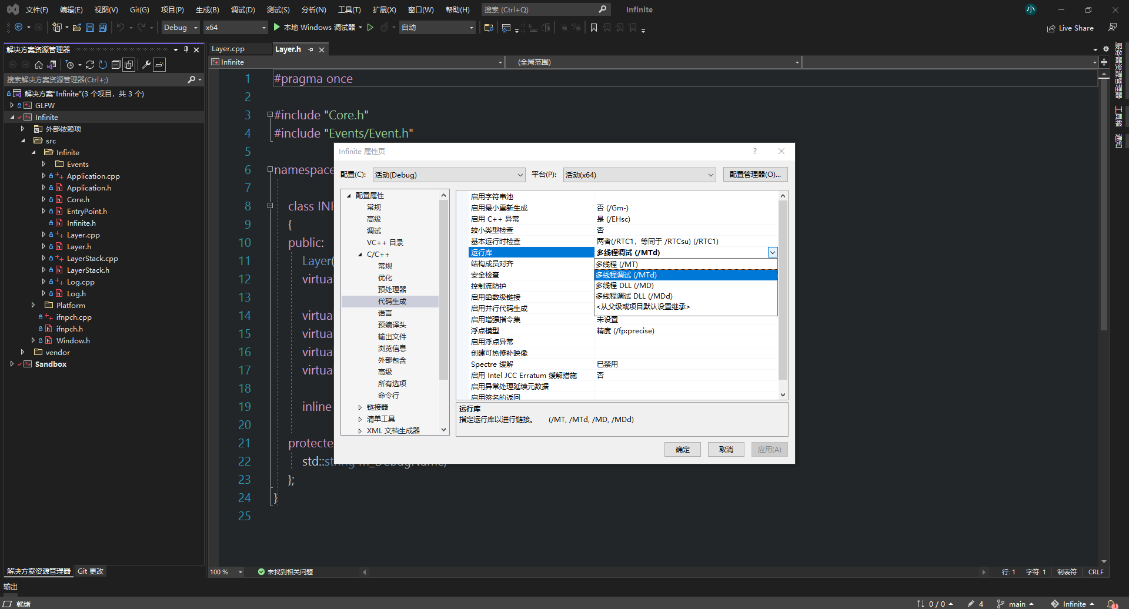Viewport: 1129px width, 609px height.
Task: Click the feedback icon near Live Share
Action: tap(1113, 27)
